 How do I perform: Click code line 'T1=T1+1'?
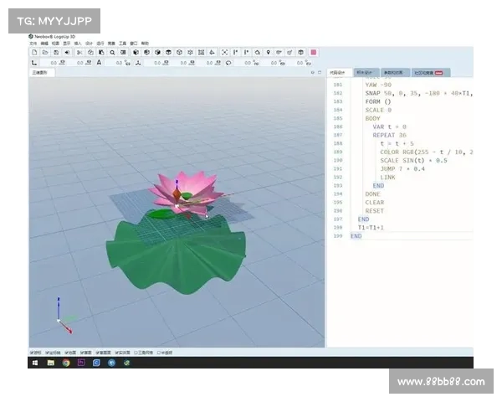pyautogui.click(x=371, y=228)
